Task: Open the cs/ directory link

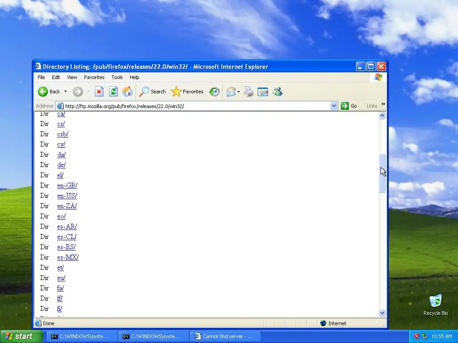Action: pyautogui.click(x=61, y=124)
